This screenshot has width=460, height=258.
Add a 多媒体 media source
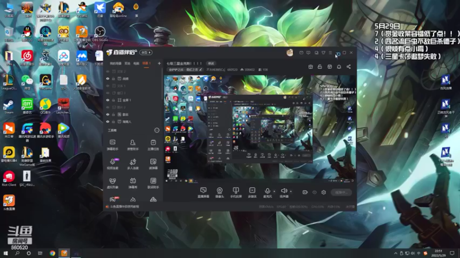coord(252,193)
